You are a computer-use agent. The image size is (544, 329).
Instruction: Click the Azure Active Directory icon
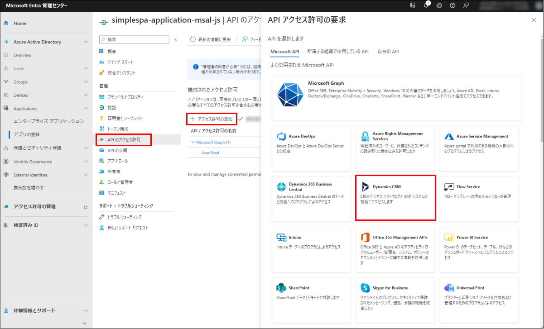pos(6,42)
